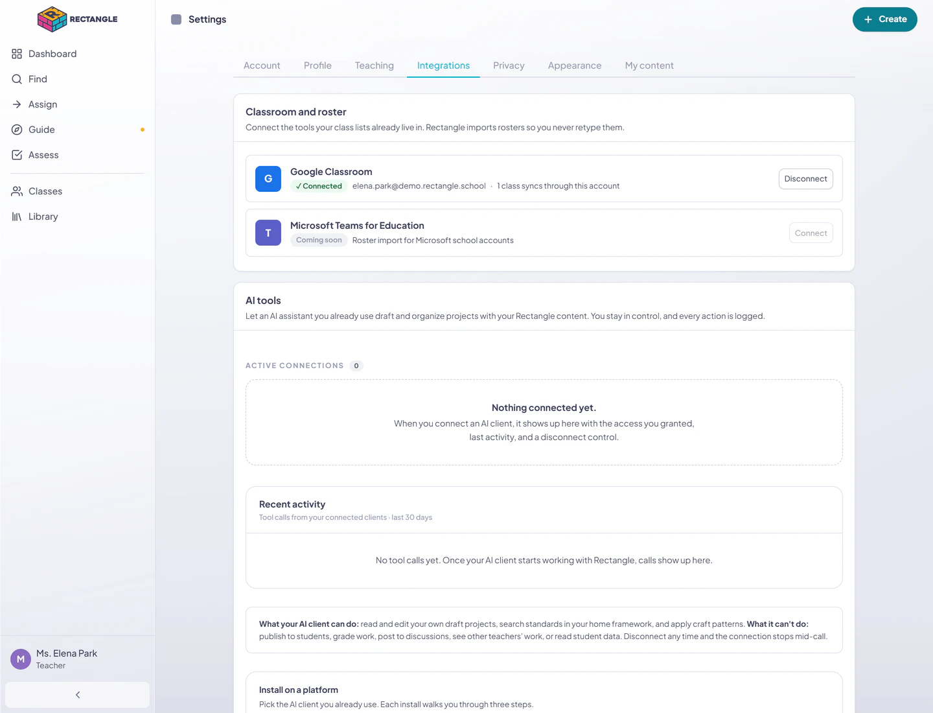Click the Assess checkbox icon
Viewport: 933px width, 713px height.
coord(17,155)
